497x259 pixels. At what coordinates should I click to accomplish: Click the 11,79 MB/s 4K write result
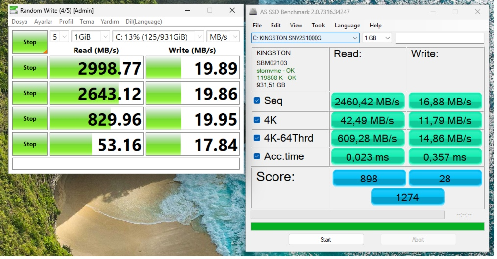click(x=445, y=120)
